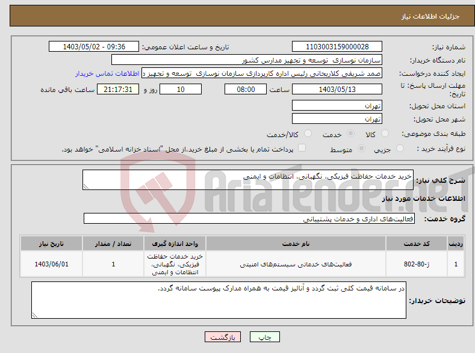Click service code cell ژ-80-802

tap(417, 264)
